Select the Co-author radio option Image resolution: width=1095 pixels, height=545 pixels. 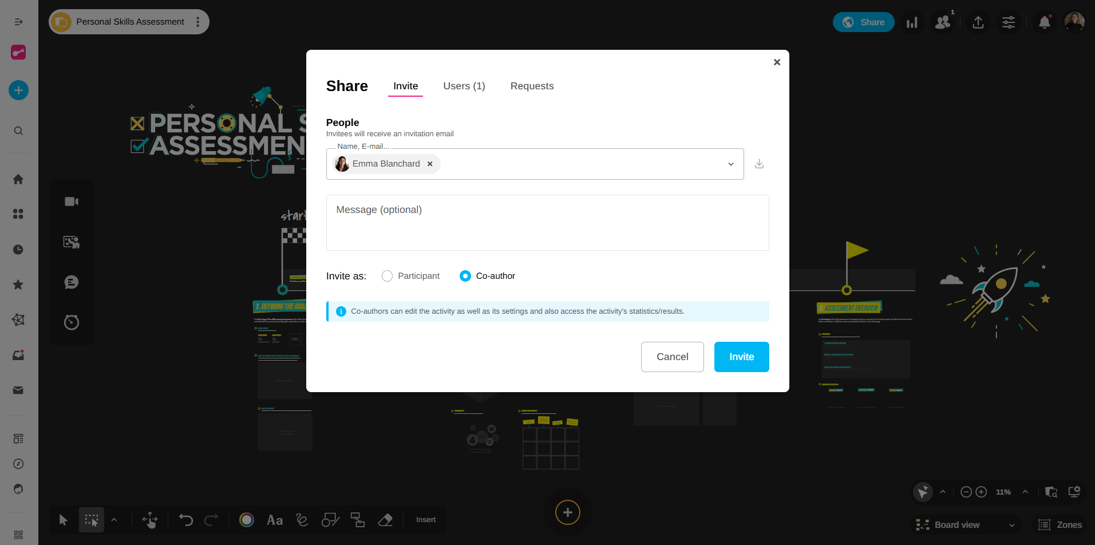[465, 276]
